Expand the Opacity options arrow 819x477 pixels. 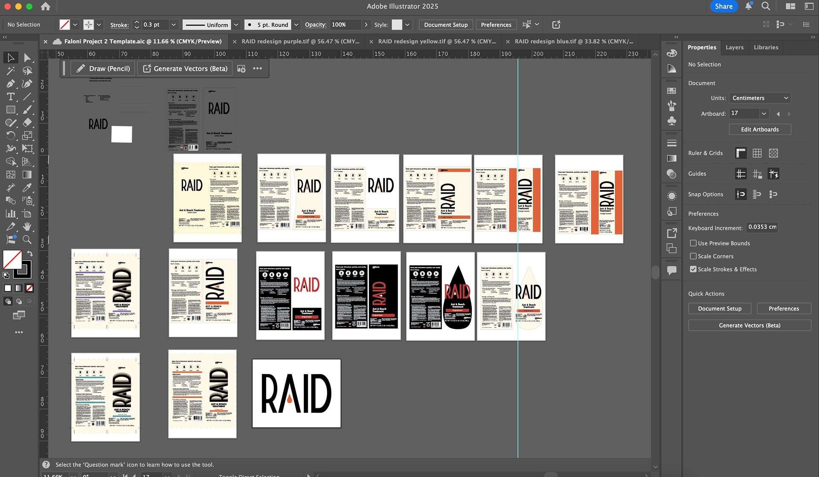(366, 25)
